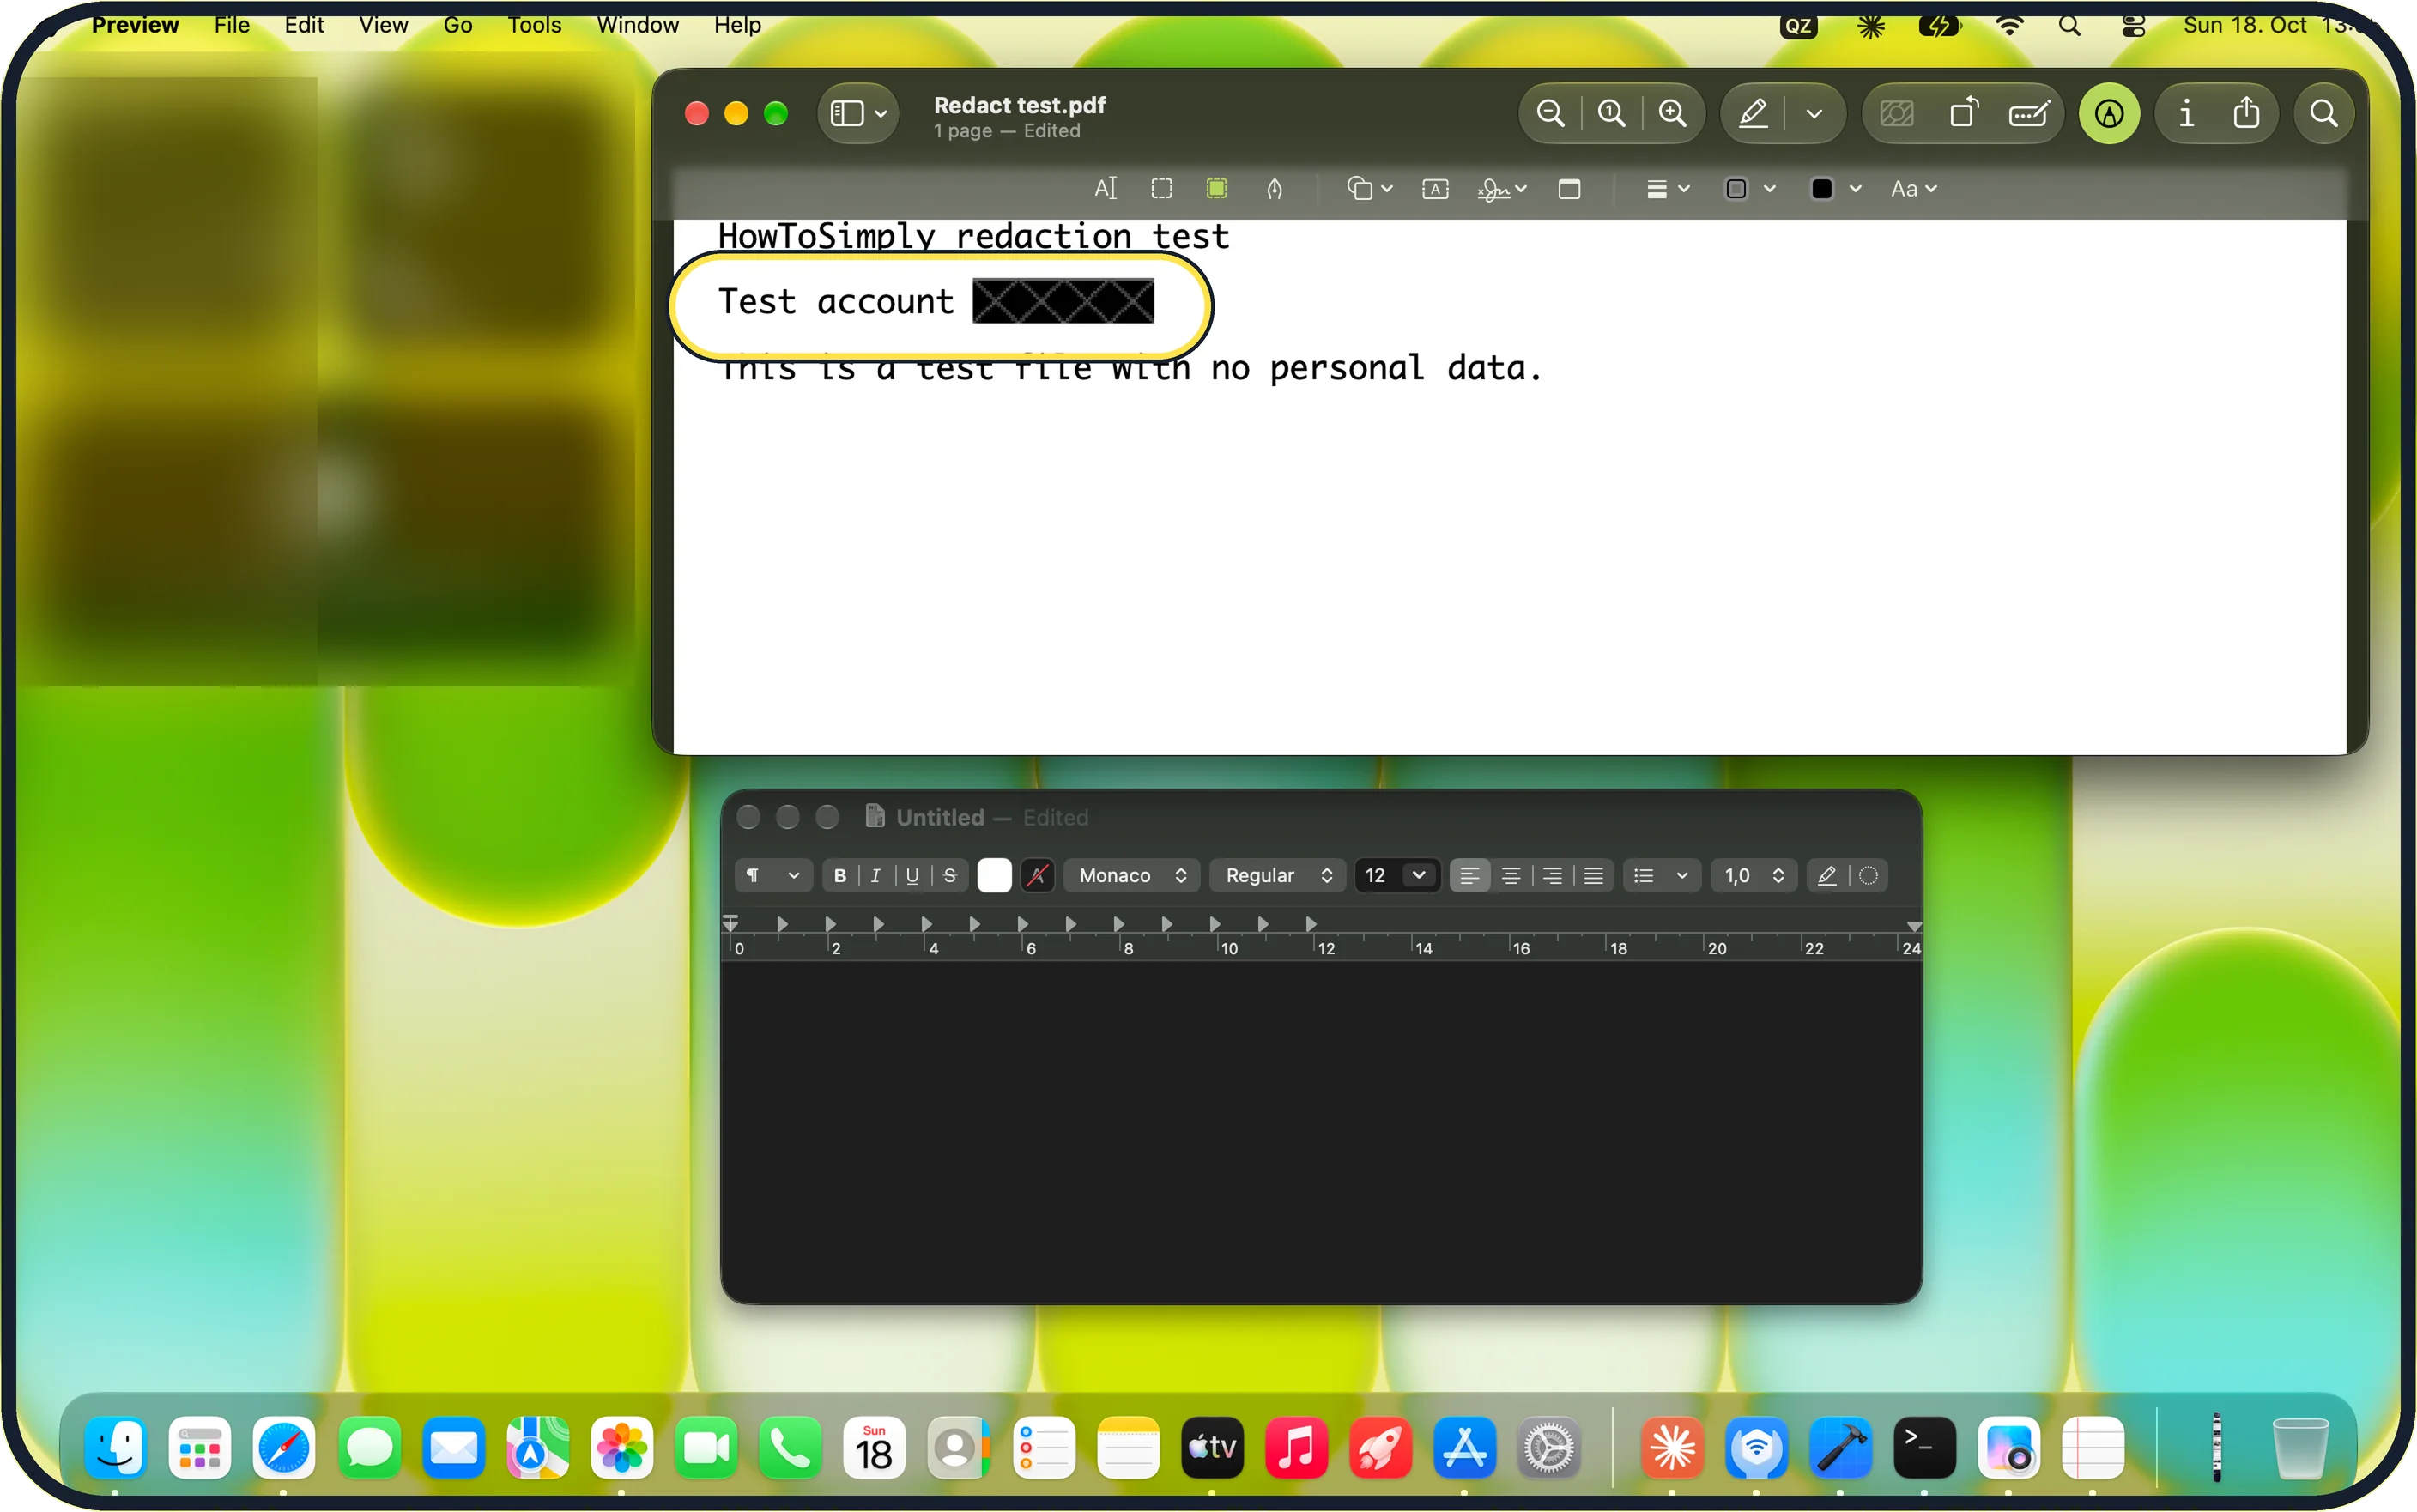Open the View menu
Viewport: 2417px width, 1512px height.
(383, 25)
